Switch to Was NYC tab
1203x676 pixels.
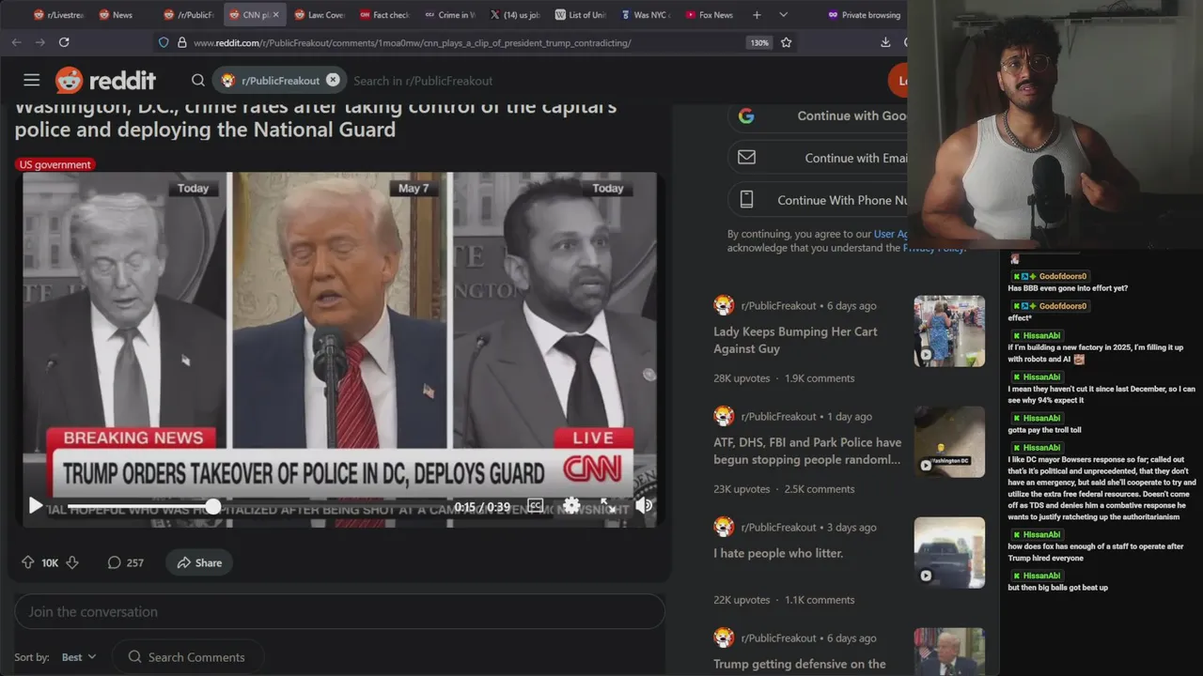pos(646,15)
